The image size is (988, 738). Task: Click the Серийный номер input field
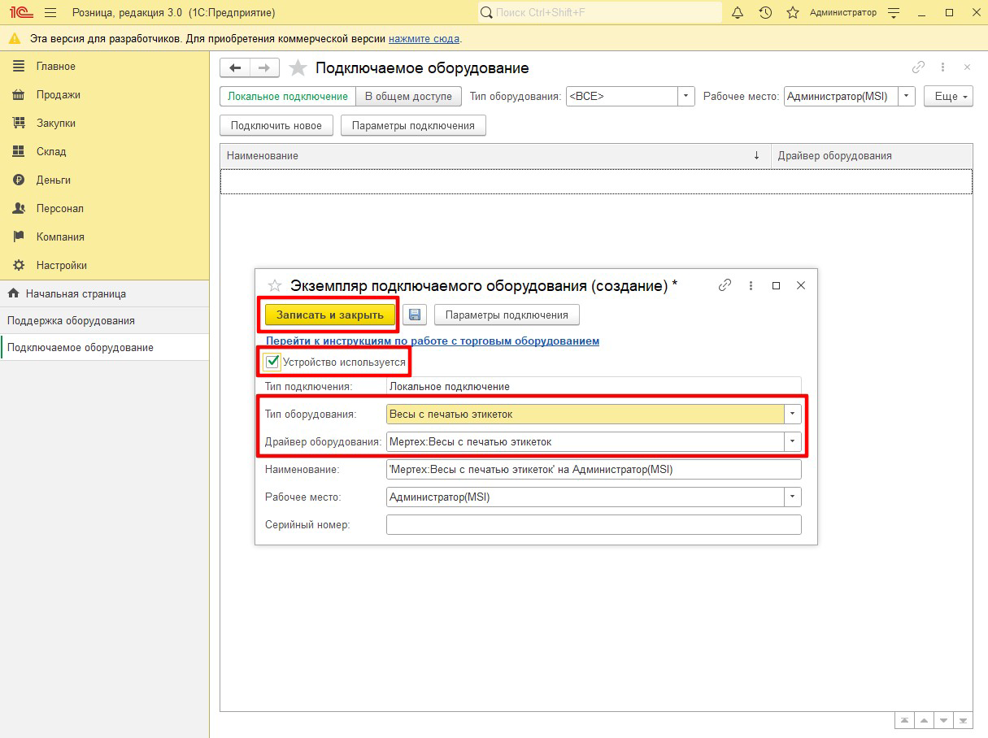pos(594,524)
